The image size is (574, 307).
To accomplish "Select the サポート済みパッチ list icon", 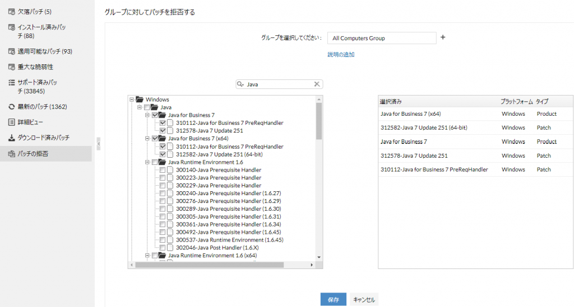I will point(11,83).
